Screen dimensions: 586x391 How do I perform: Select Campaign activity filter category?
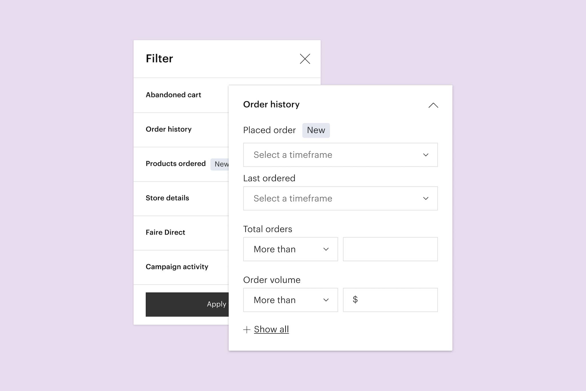pyautogui.click(x=177, y=267)
